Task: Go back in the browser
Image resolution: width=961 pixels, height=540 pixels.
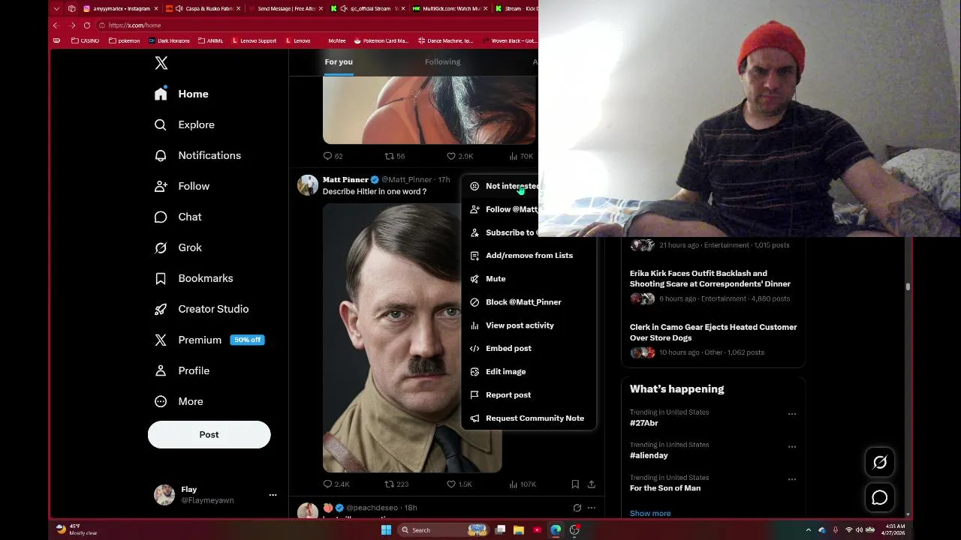Action: [x=56, y=25]
